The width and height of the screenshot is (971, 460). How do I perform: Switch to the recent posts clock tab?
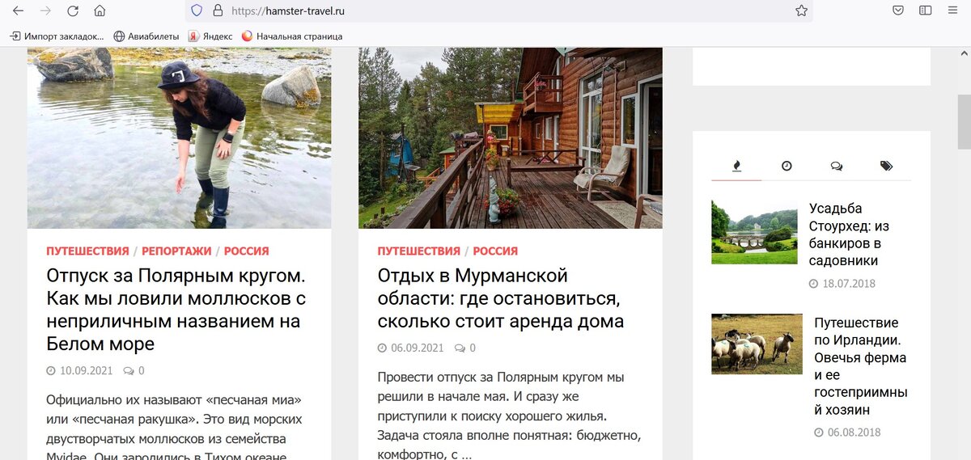point(787,166)
